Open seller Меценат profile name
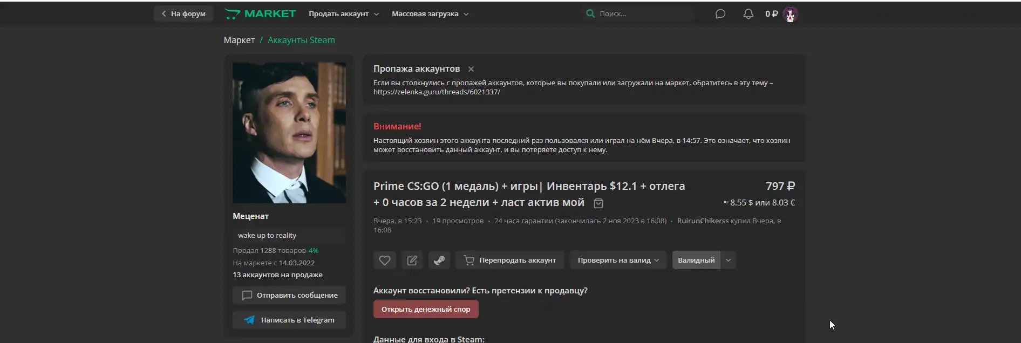This screenshot has height=343, width=1021. click(x=250, y=216)
